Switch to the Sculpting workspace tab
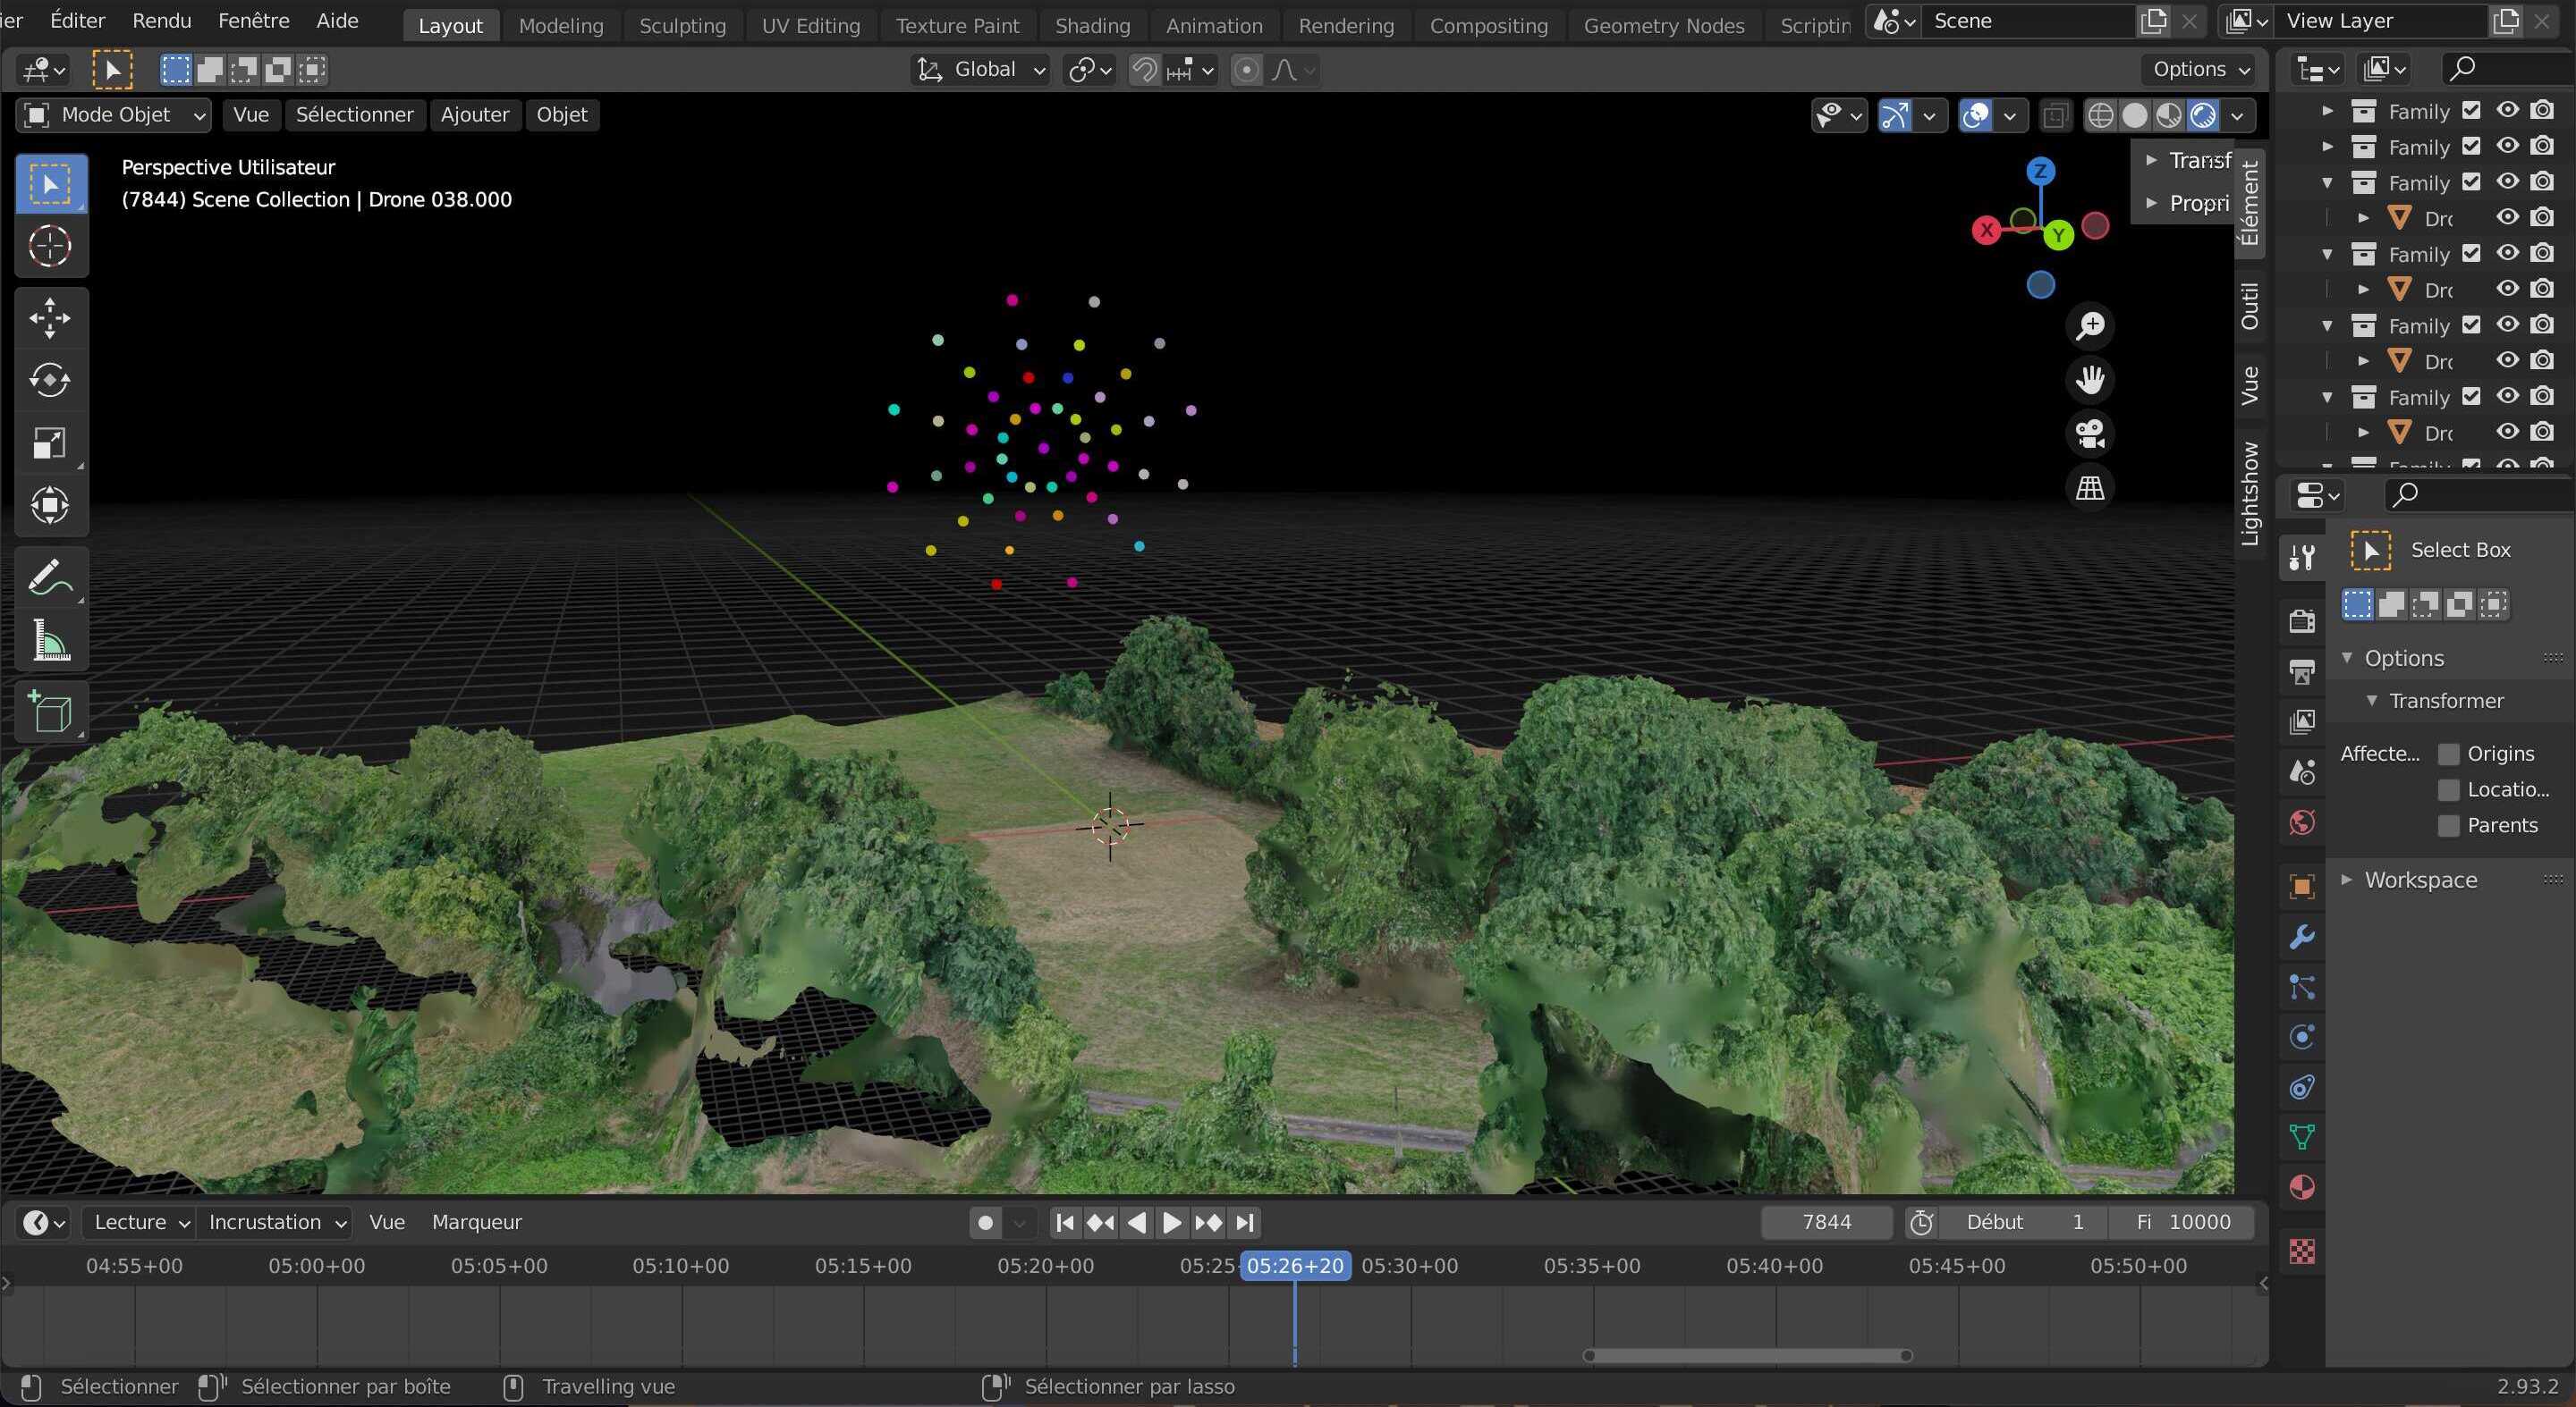 point(682,25)
